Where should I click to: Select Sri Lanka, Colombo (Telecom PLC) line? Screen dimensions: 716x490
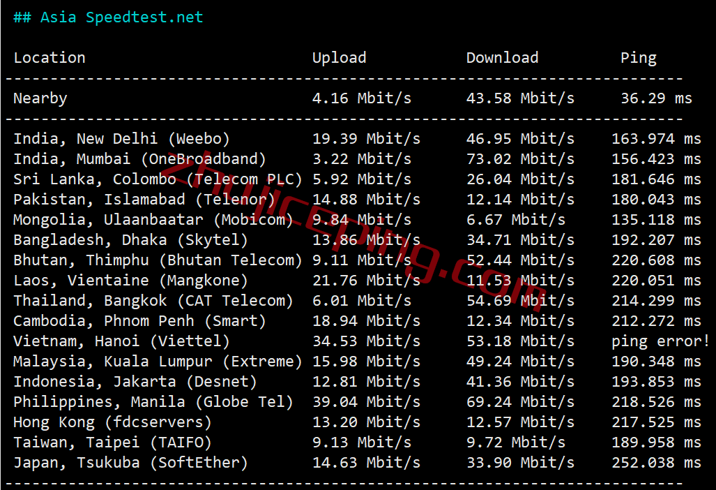tap(357, 179)
